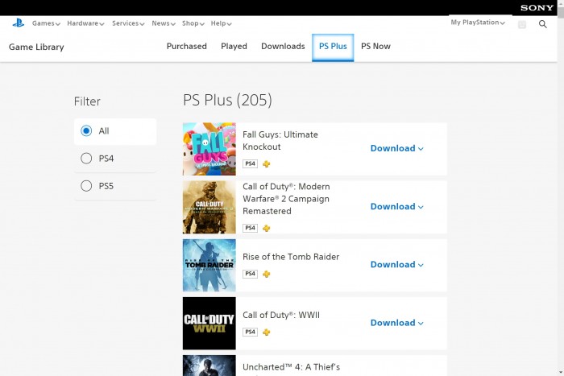The width and height of the screenshot is (564, 376).
Task: Click the PS Plus badge on Rise of the Tomb Raider
Action: [267, 274]
